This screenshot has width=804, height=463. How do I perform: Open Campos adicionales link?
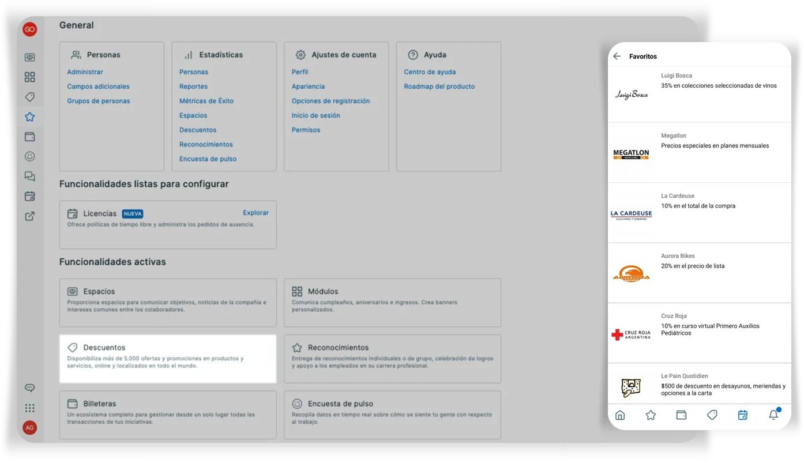[98, 86]
